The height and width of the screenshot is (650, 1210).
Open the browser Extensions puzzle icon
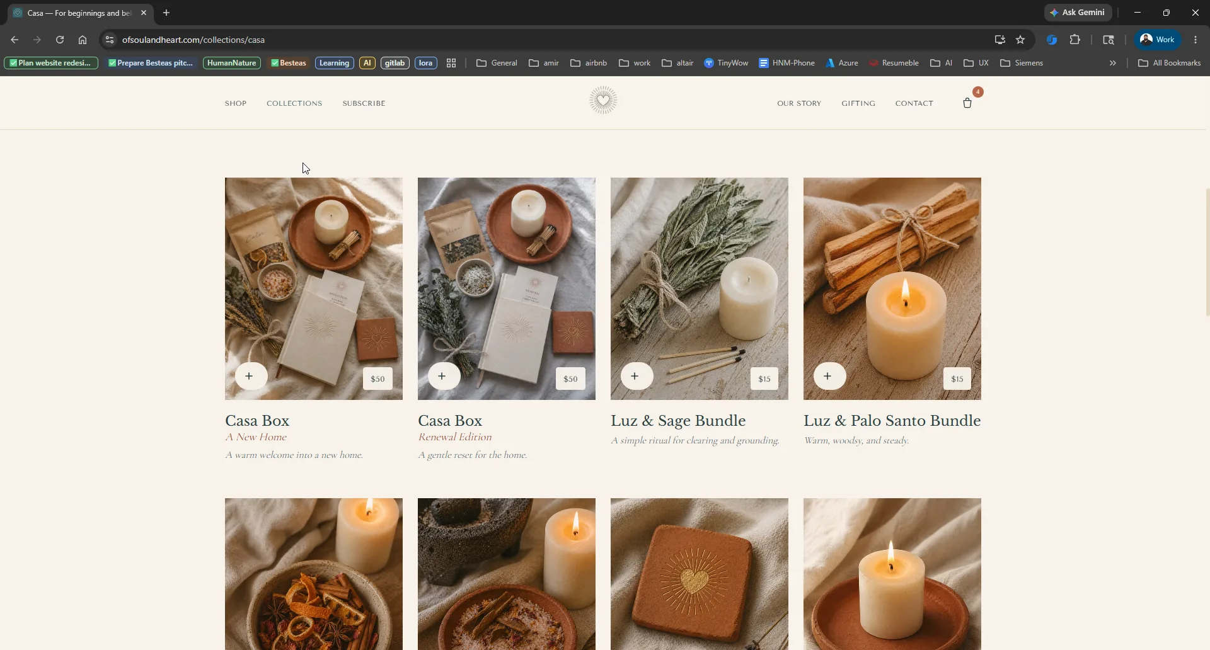(1075, 40)
